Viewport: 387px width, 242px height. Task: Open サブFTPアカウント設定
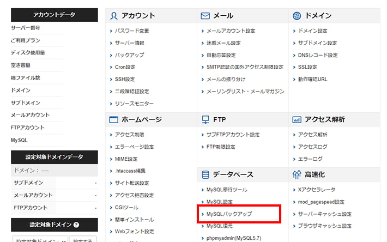pos(230,135)
